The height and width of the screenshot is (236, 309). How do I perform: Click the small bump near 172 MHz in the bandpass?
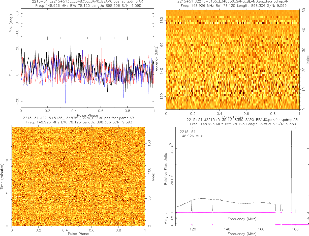281,205
